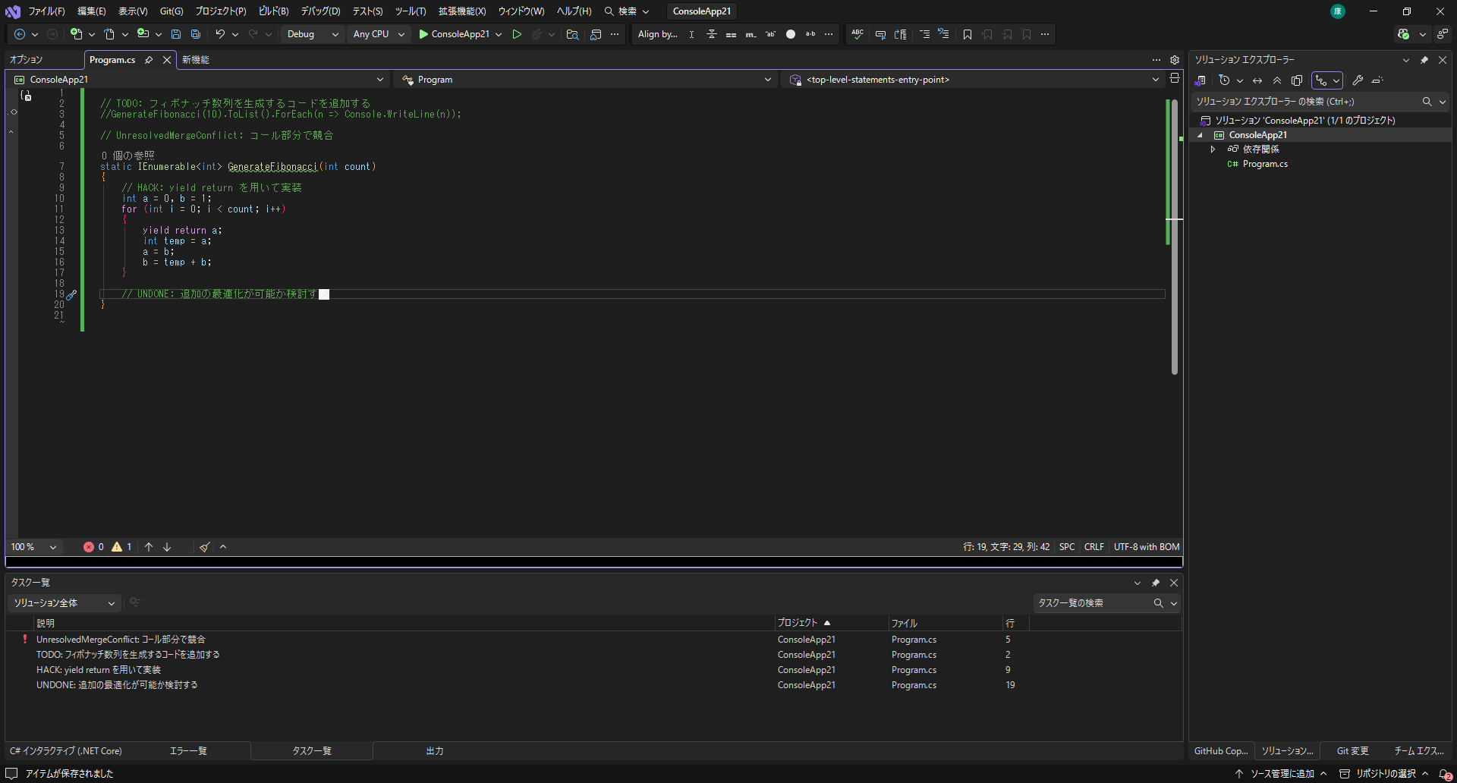Viewport: 1457px width, 783px height.
Task: Open the Git(G) menu
Action: pyautogui.click(x=172, y=11)
